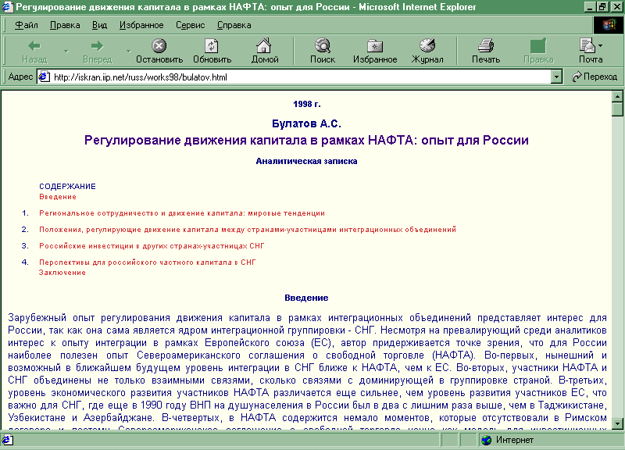Click the vertical scrollbar down arrow
Viewport: 625px width, 450px height.
point(617,424)
